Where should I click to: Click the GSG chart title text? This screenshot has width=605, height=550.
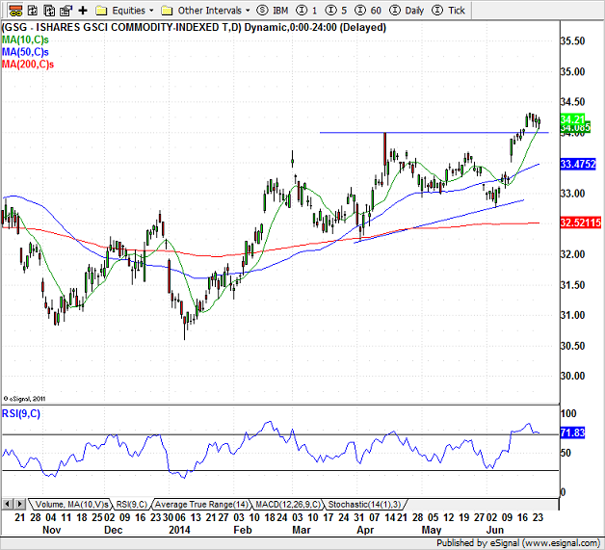[194, 27]
